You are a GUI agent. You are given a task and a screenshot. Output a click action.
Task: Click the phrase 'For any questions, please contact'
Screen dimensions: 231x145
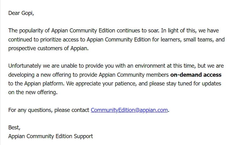coord(49,110)
